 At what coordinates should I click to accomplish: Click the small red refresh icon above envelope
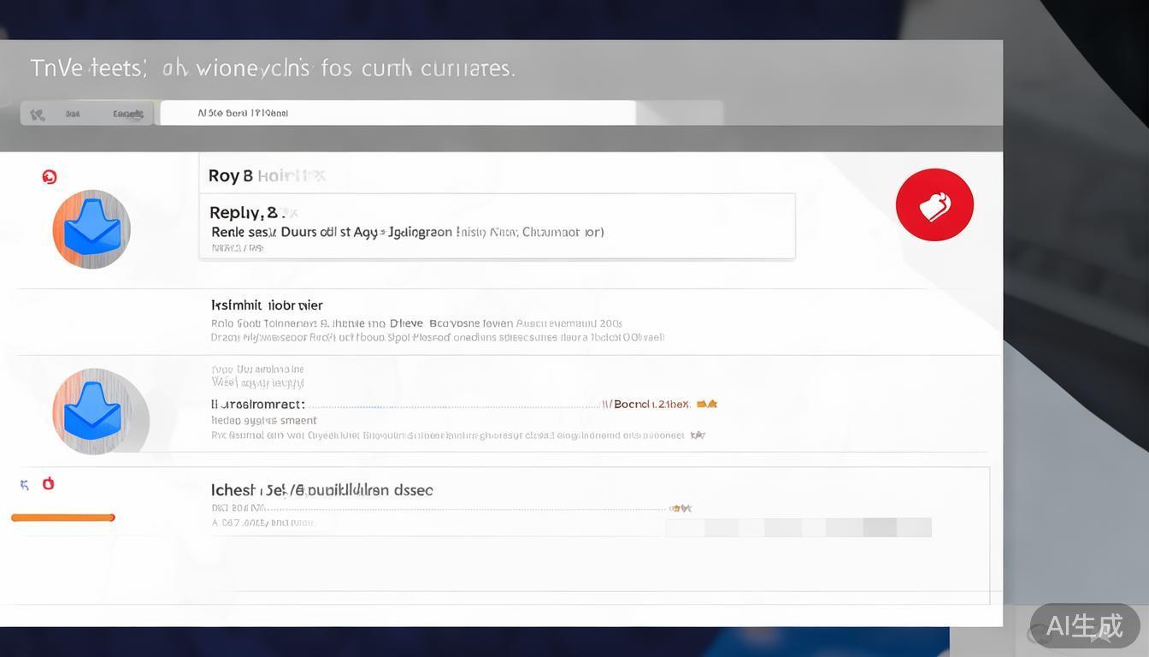click(x=50, y=177)
